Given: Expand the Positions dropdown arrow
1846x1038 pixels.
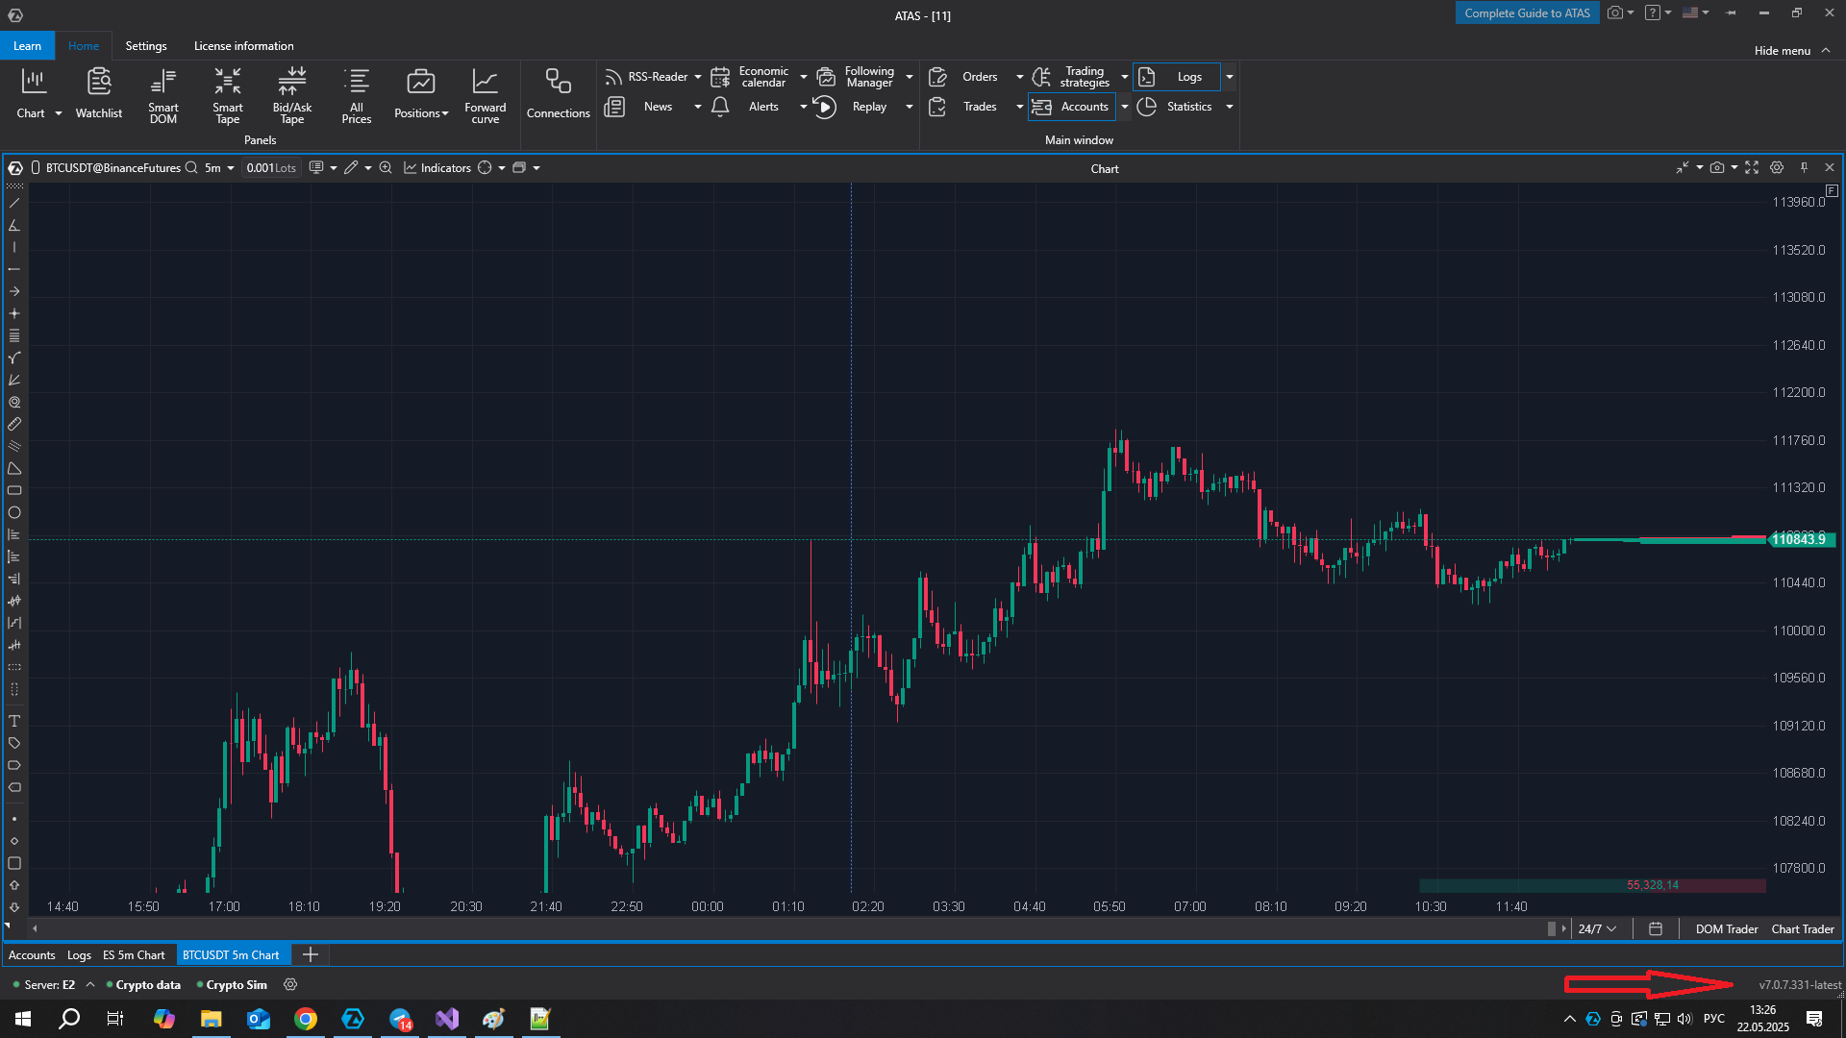Looking at the screenshot, I should (445, 113).
